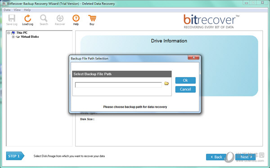This screenshot has width=270, height=168.
Task: Click the Recover toolbar icon
Action: pos(60,18)
